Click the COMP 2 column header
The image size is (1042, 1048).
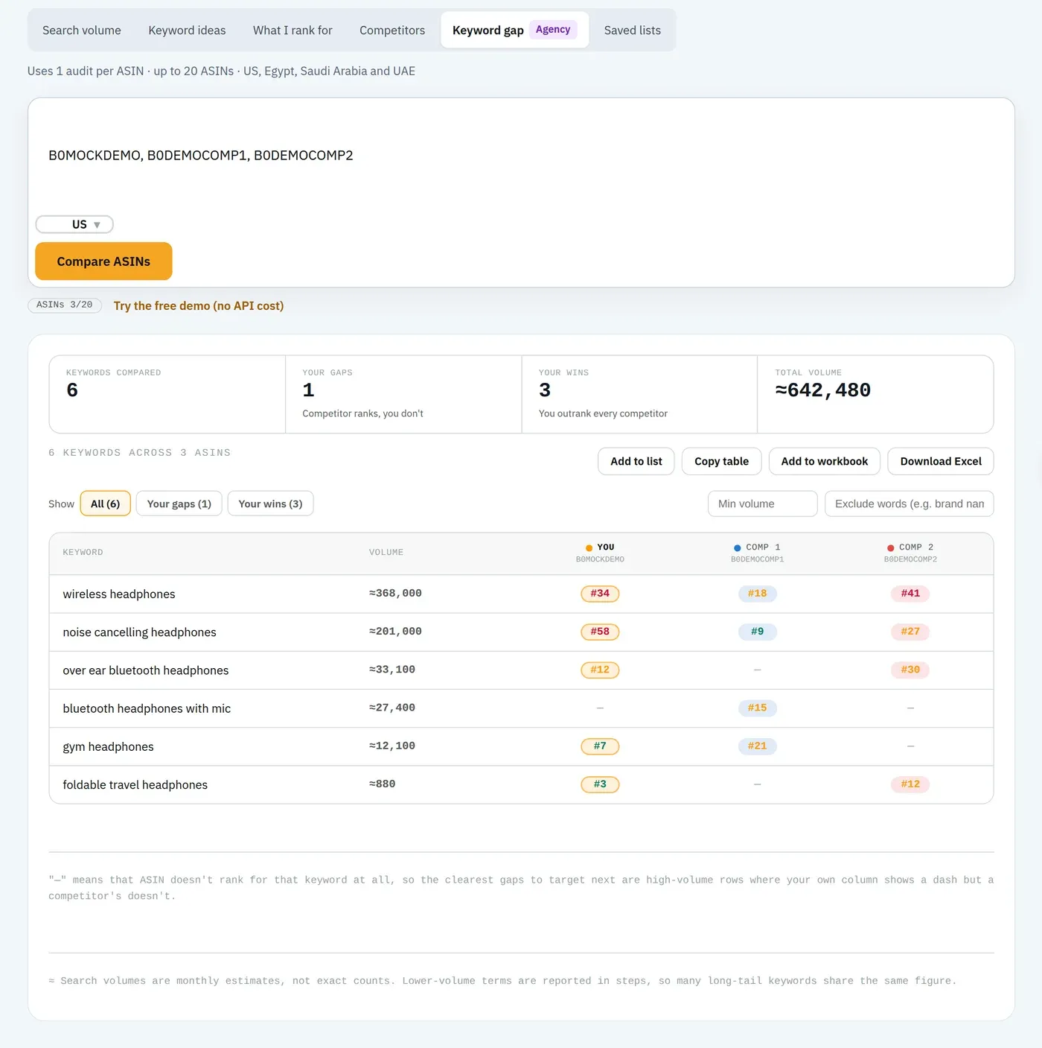pos(910,553)
